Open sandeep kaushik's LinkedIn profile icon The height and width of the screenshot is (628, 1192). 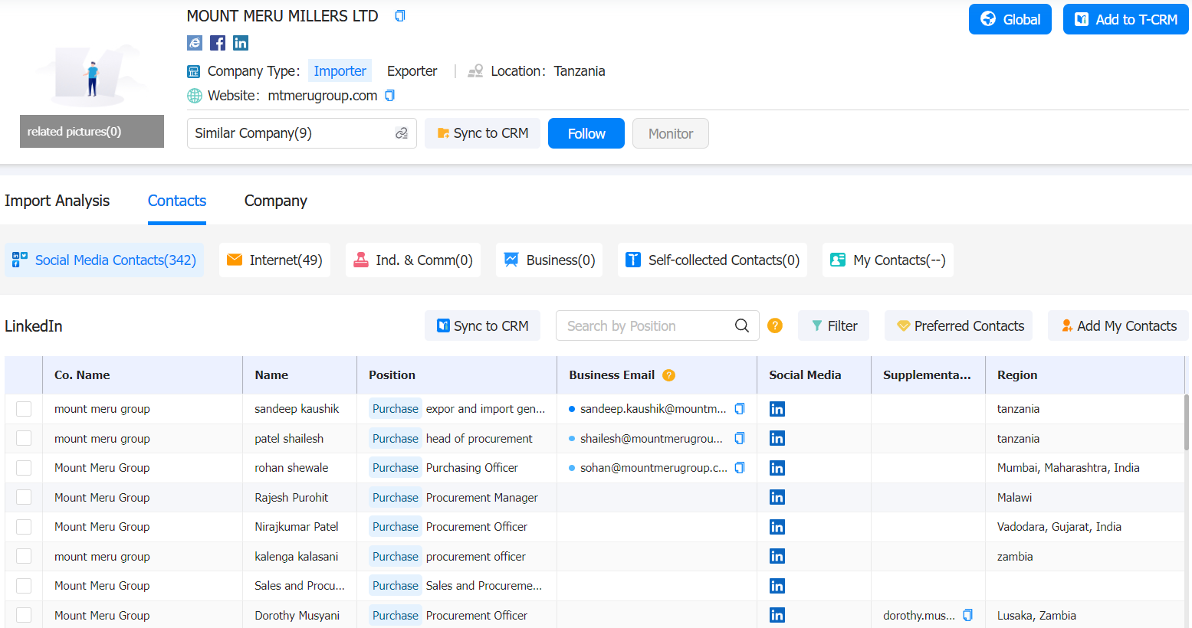777,409
